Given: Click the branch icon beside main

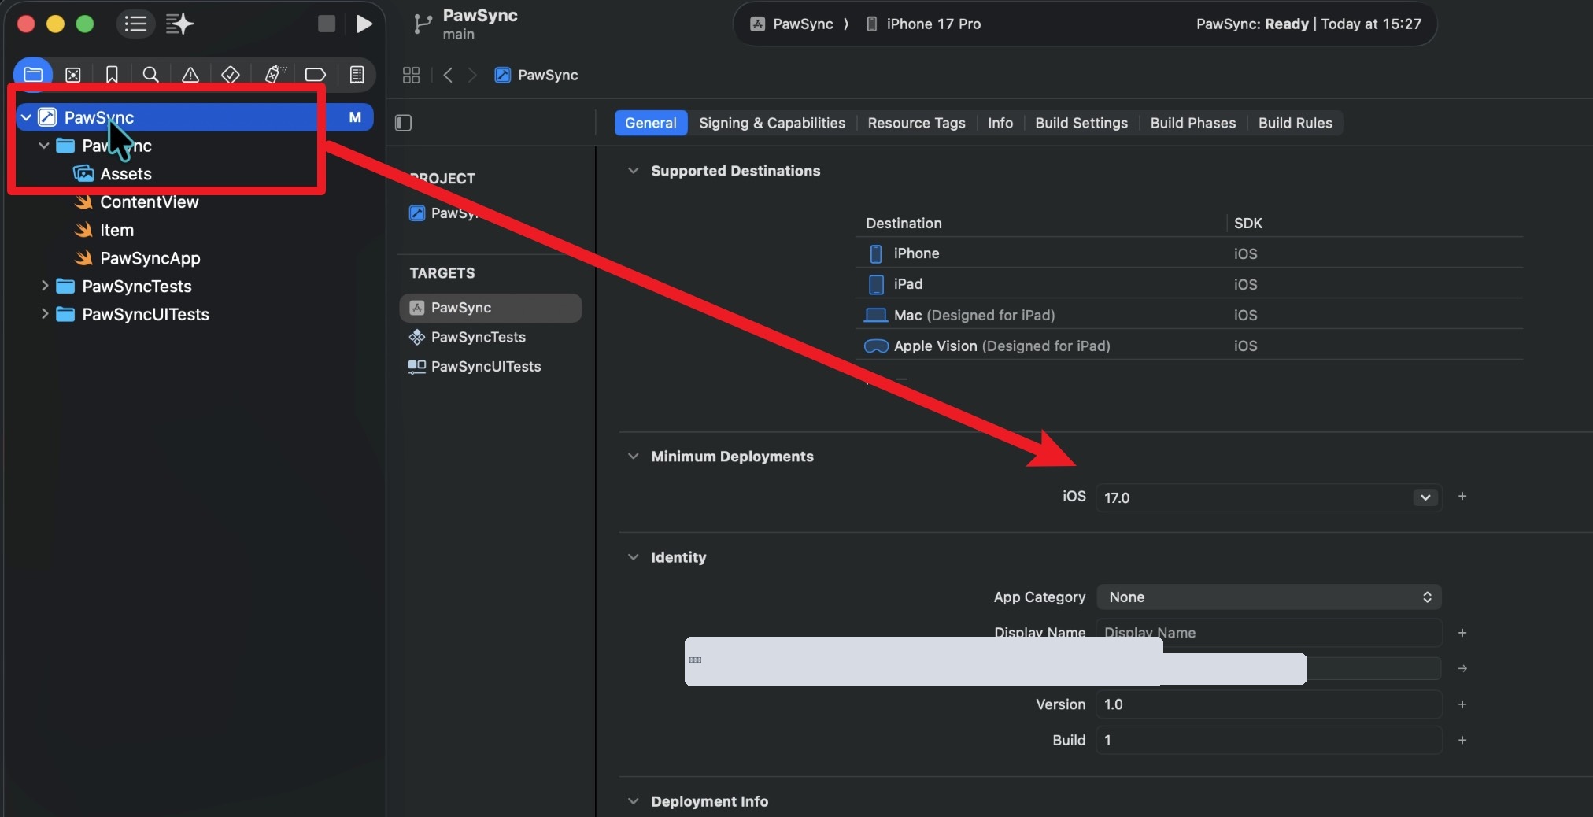Looking at the screenshot, I should pyautogui.click(x=423, y=24).
